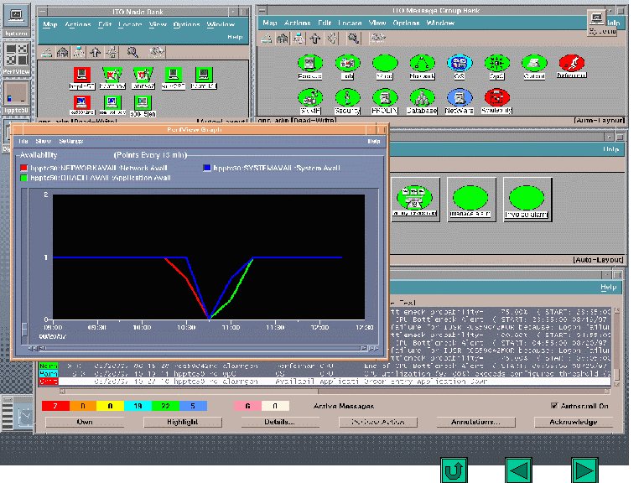
Task: Select the OS message group icon
Action: (x=458, y=64)
